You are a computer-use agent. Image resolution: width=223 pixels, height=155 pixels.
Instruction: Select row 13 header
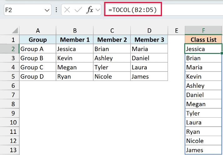9,150
